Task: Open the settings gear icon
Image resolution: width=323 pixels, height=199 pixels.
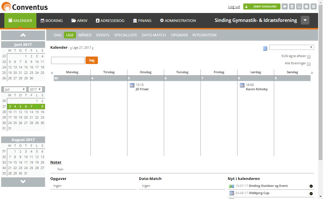Action: 313,7
